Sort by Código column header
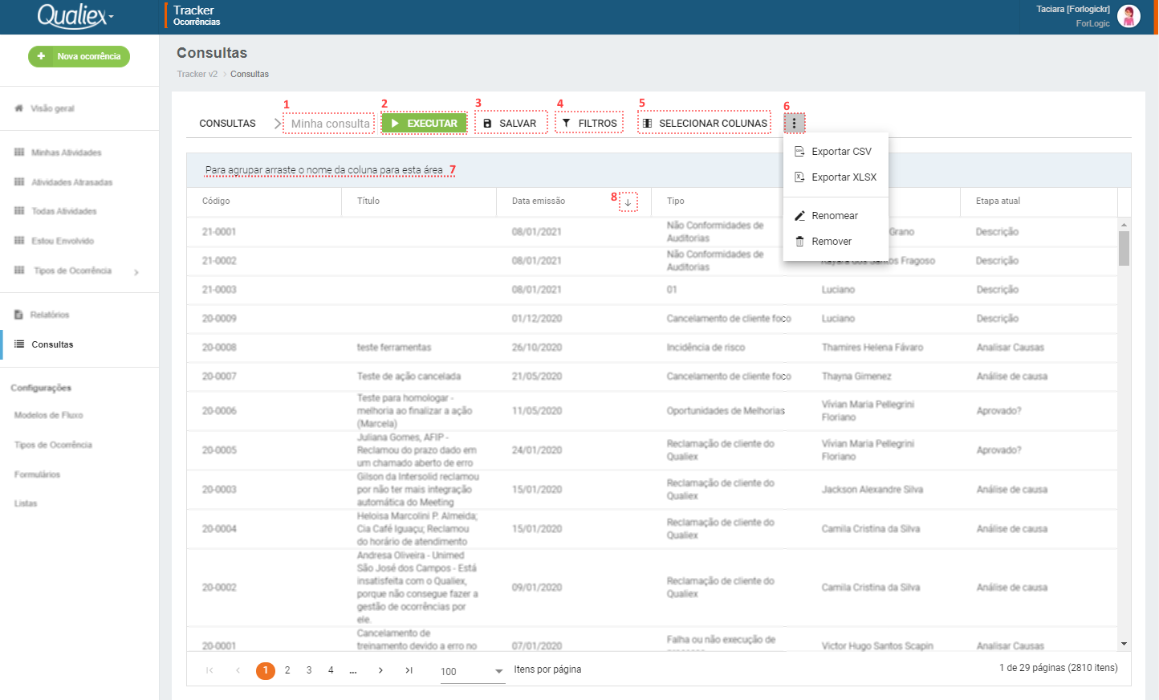Viewport: 1159px width, 700px height. click(216, 201)
